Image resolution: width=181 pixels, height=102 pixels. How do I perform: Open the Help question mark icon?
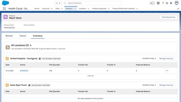click(x=163, y=3)
